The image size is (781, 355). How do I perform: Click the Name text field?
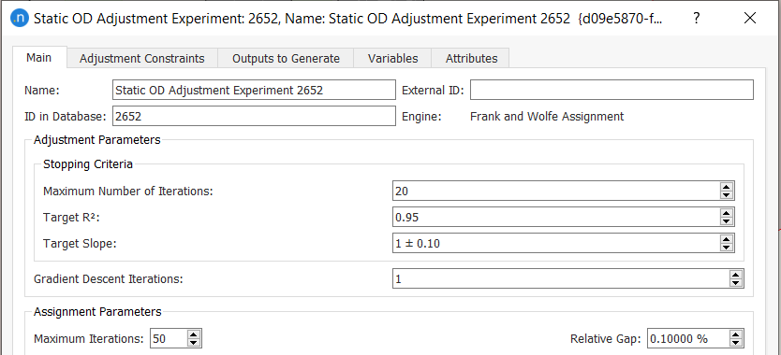(x=254, y=90)
